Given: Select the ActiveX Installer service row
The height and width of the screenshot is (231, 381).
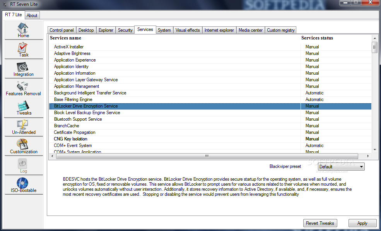Looking at the screenshot, I should [210, 47].
